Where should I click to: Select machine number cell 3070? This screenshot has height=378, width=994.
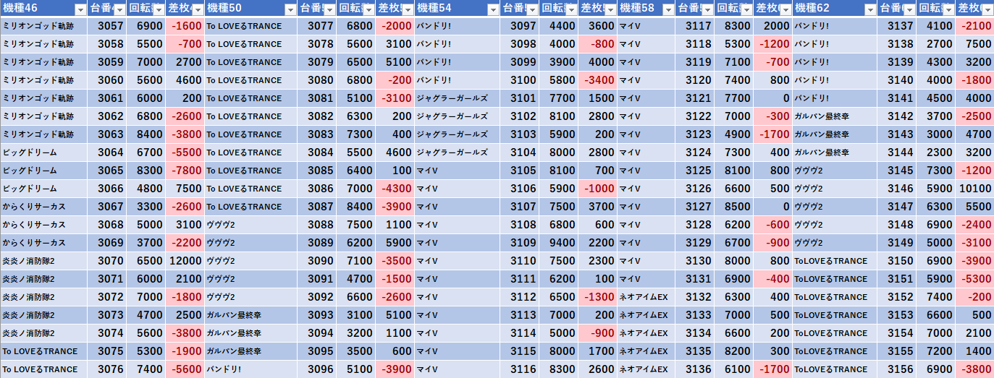(x=107, y=261)
